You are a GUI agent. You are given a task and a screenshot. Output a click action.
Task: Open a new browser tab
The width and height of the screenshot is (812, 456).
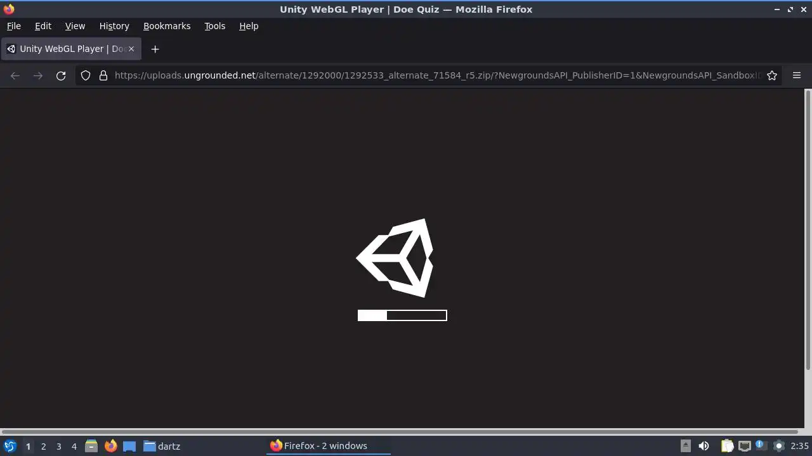click(x=155, y=49)
